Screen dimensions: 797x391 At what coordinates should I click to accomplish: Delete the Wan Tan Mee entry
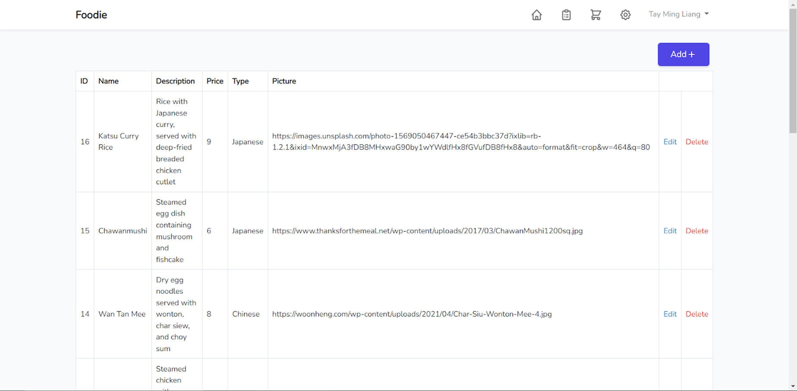pyautogui.click(x=697, y=314)
